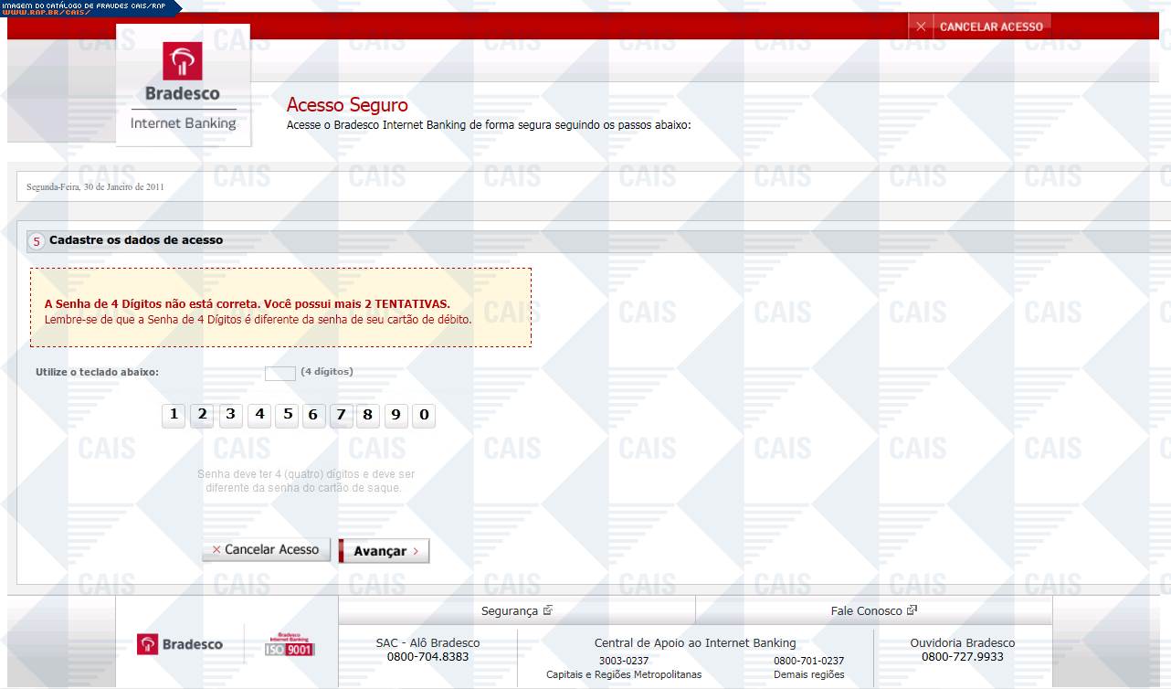1171x689 pixels.
Task: Click the ISO 9001 certification badge
Action: [x=289, y=644]
